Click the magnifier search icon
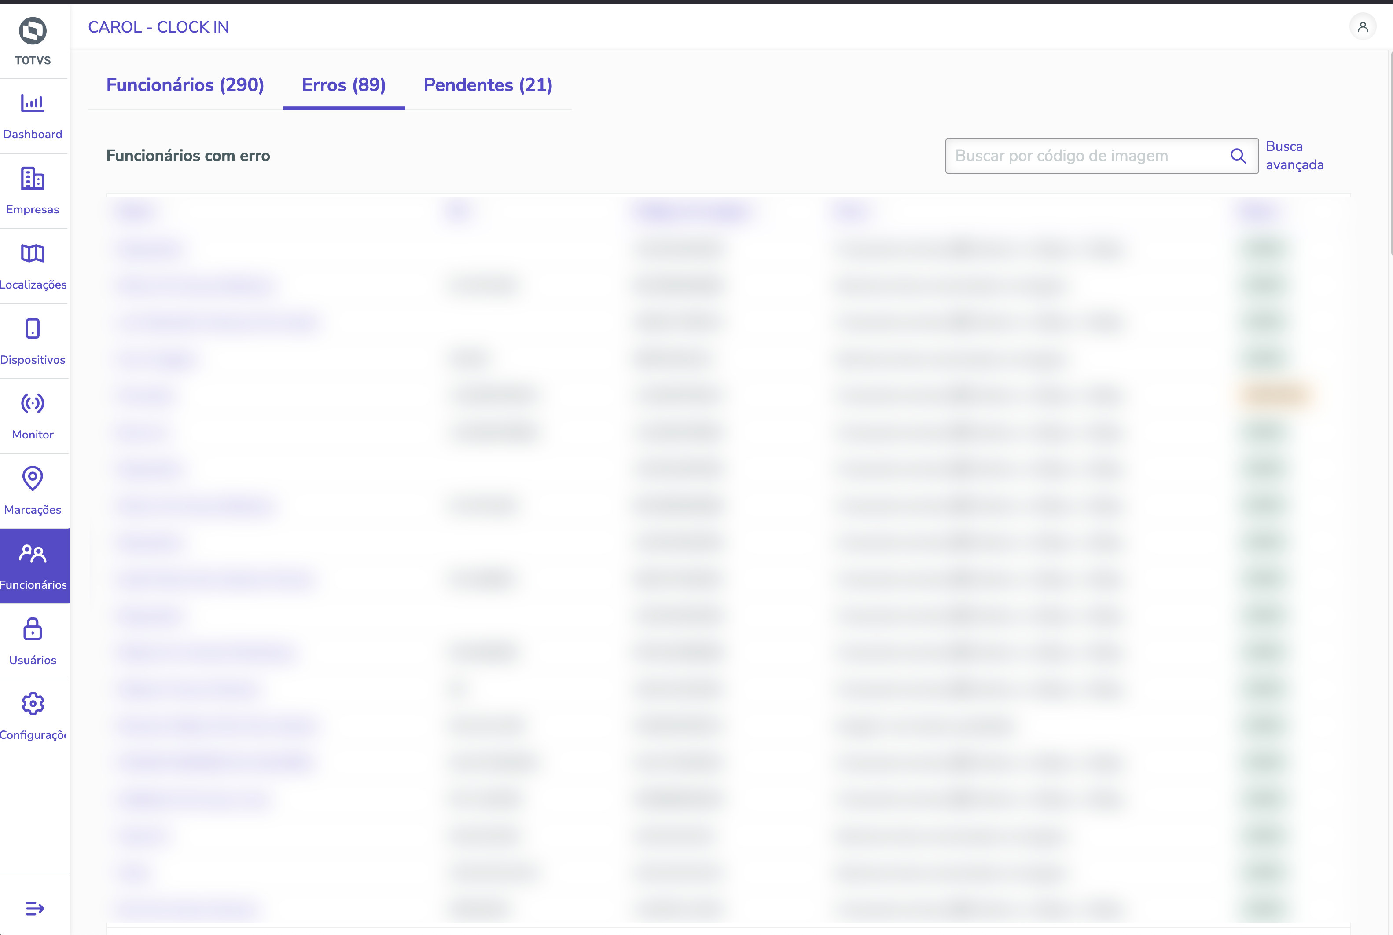This screenshot has height=935, width=1393. [1239, 156]
